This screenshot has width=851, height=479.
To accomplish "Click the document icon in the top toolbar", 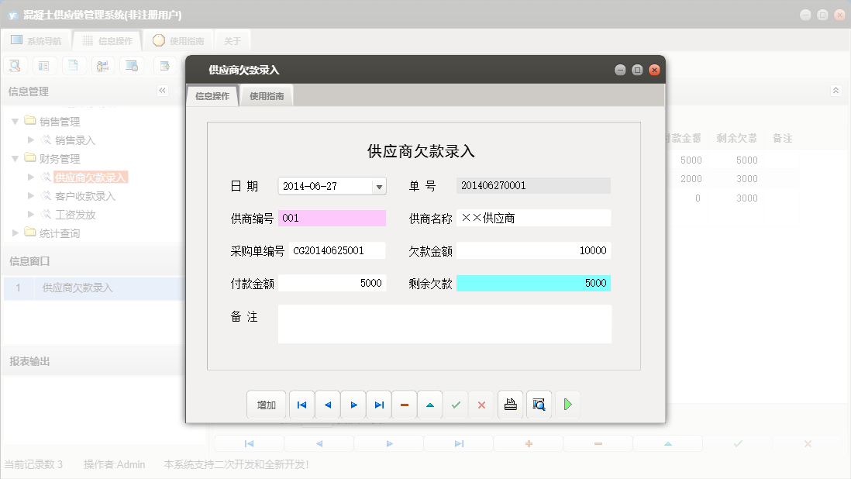I will coord(74,65).
